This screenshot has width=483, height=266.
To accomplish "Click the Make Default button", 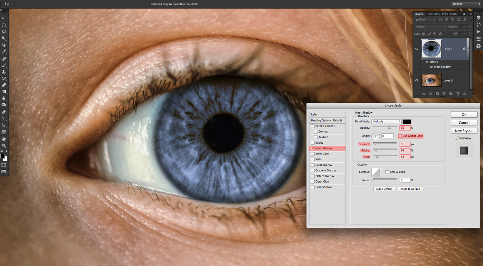I will (x=384, y=189).
